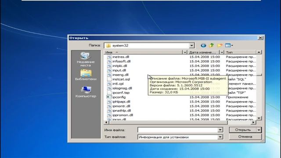Select the file name input.dll
The image size is (281, 158).
[x=119, y=70]
